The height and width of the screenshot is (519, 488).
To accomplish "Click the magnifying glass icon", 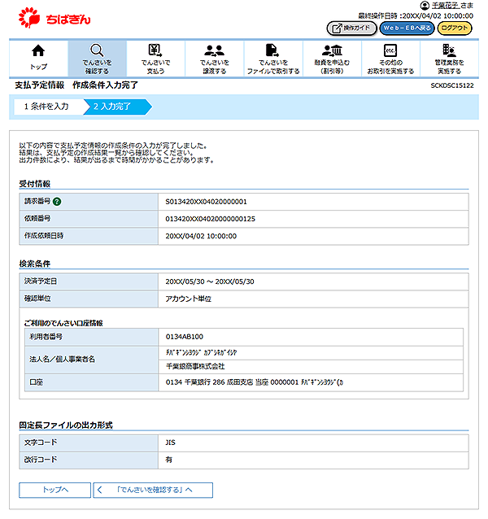I will point(97,50).
